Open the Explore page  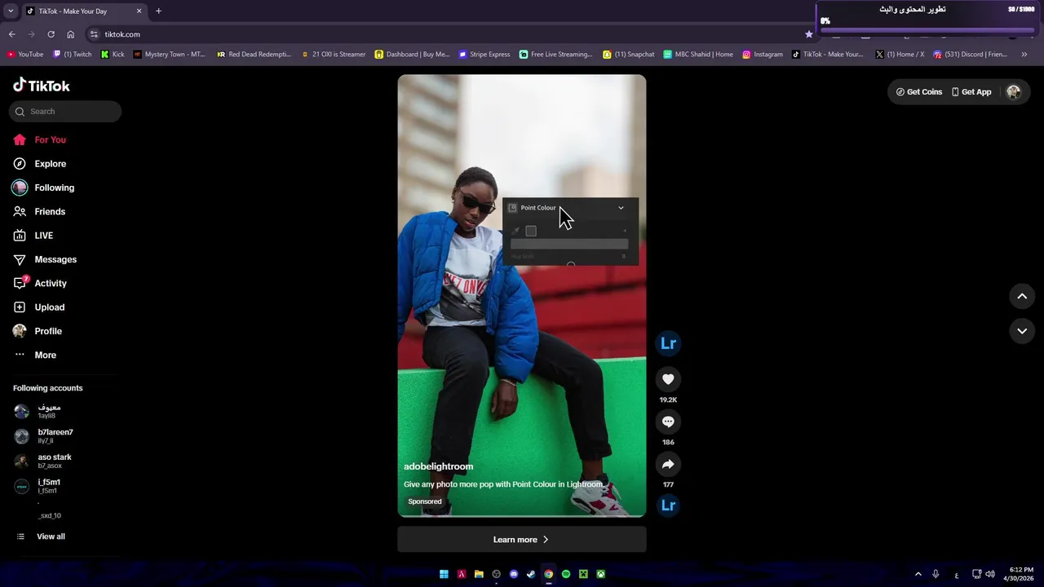(x=50, y=164)
